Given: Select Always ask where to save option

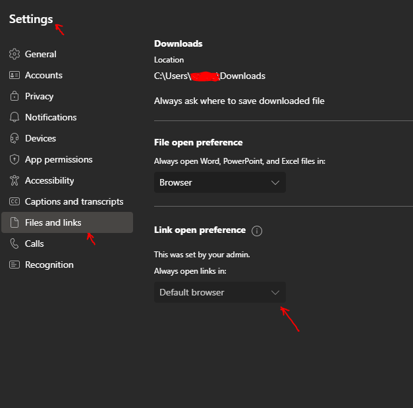Looking at the screenshot, I should 239,101.
